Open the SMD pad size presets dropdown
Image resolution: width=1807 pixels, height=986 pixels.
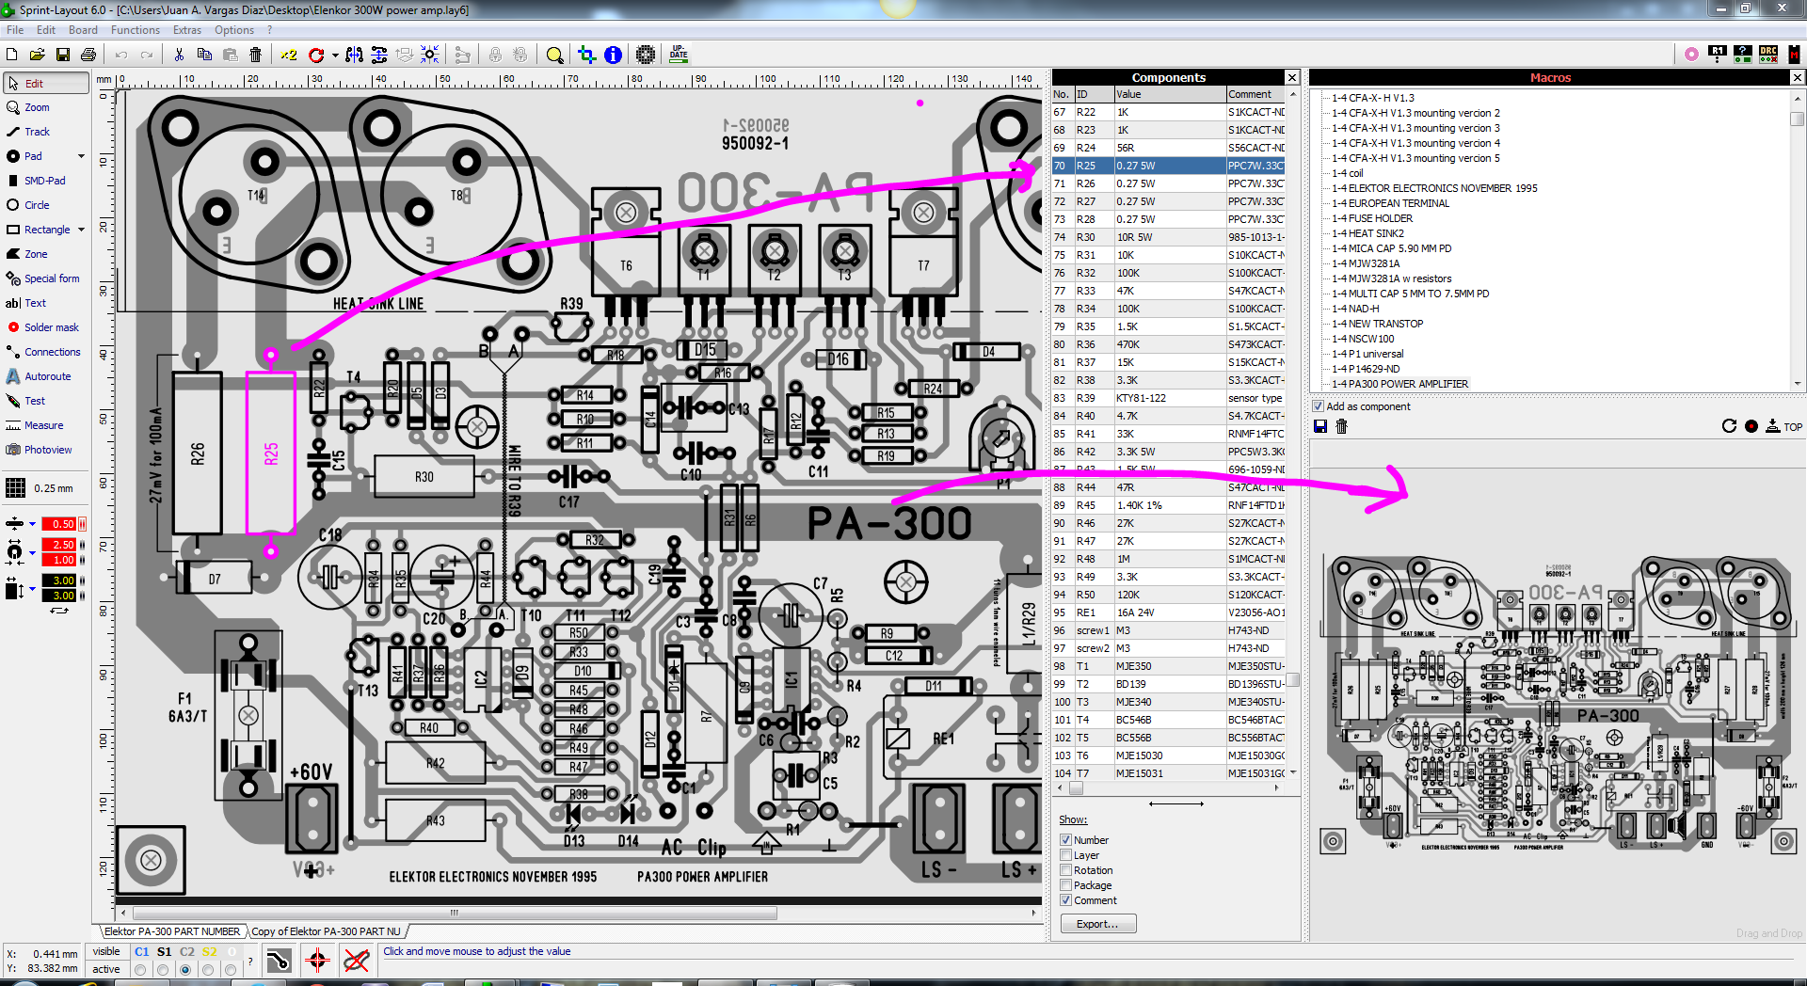tap(32, 589)
